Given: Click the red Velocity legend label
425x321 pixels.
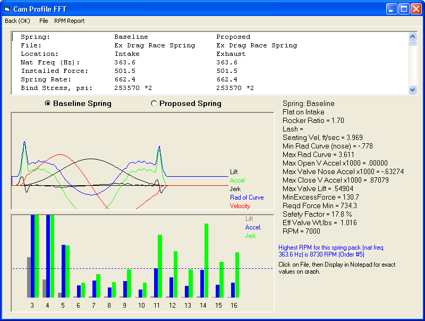Looking at the screenshot, I should [x=240, y=206].
